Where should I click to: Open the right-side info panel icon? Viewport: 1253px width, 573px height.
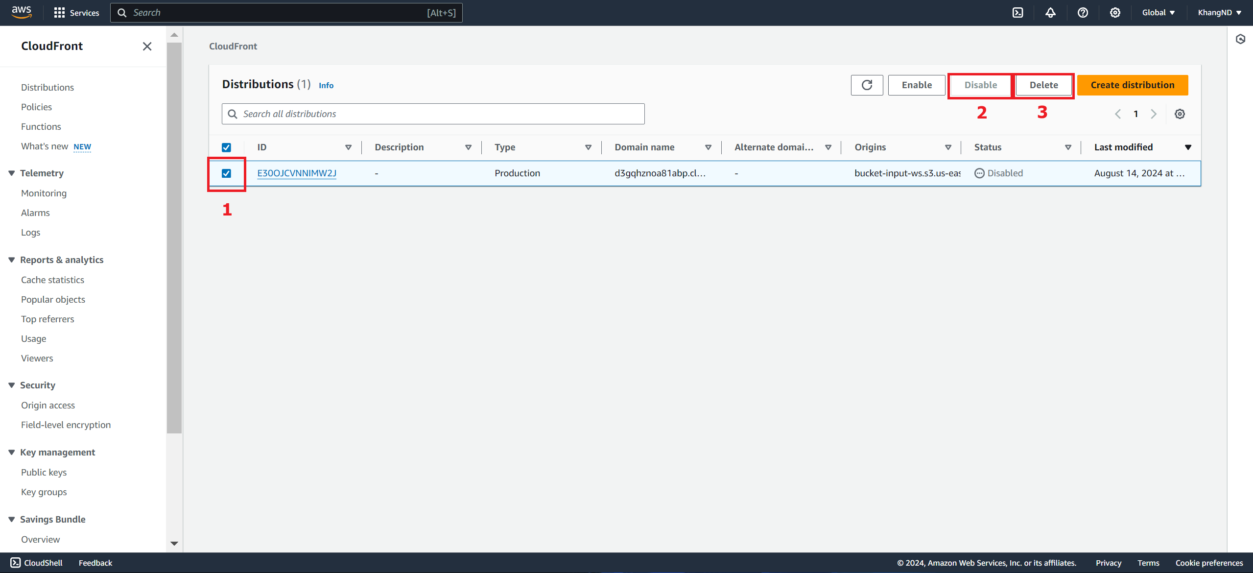tap(1240, 39)
